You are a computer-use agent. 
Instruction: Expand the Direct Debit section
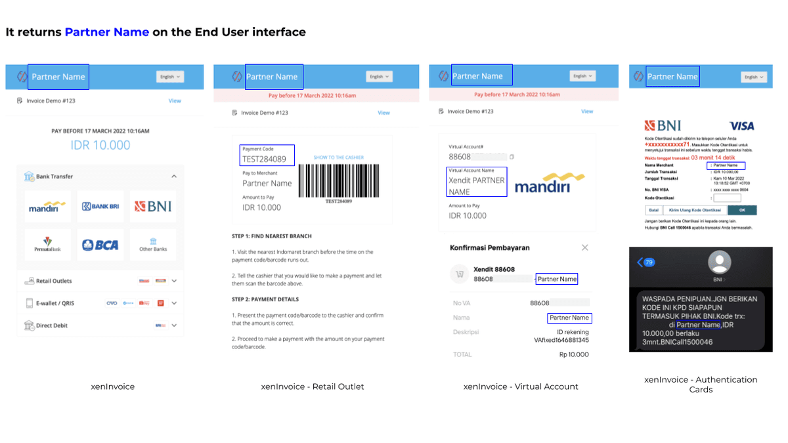tap(174, 326)
